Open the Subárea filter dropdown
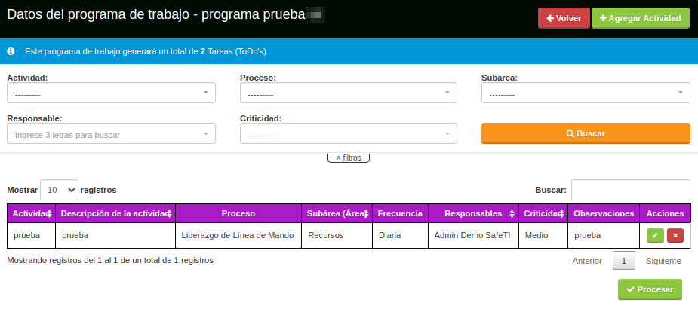 click(x=586, y=93)
